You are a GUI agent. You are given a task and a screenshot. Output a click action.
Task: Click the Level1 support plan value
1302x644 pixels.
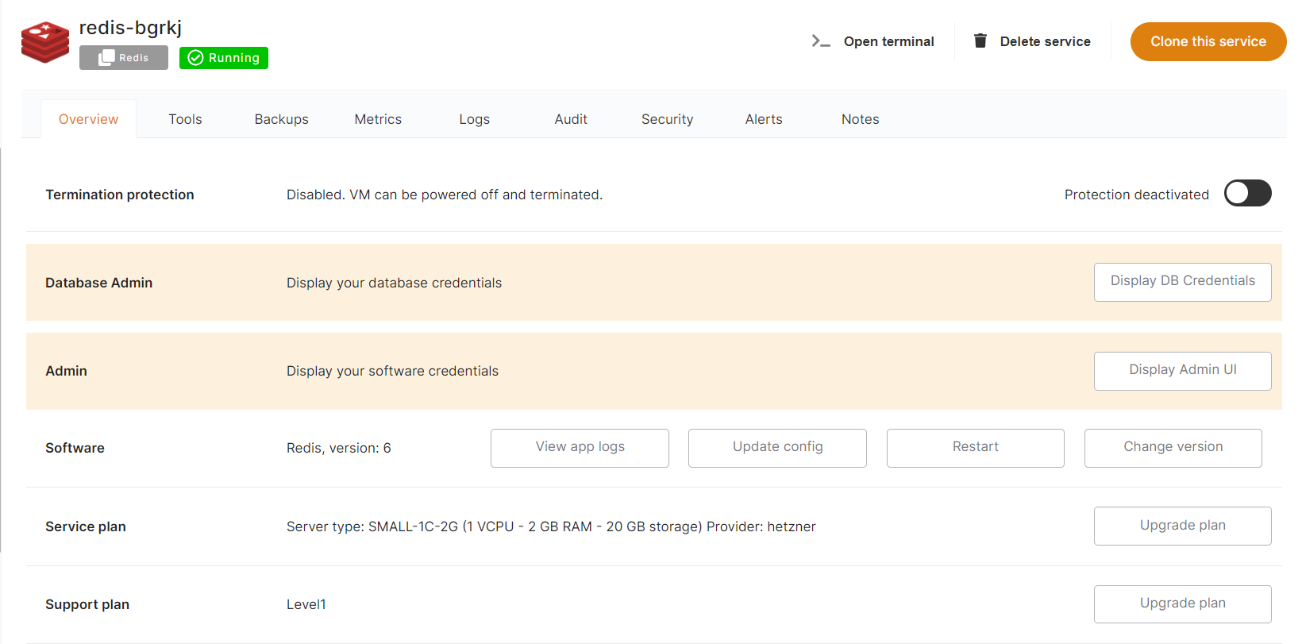pos(306,604)
